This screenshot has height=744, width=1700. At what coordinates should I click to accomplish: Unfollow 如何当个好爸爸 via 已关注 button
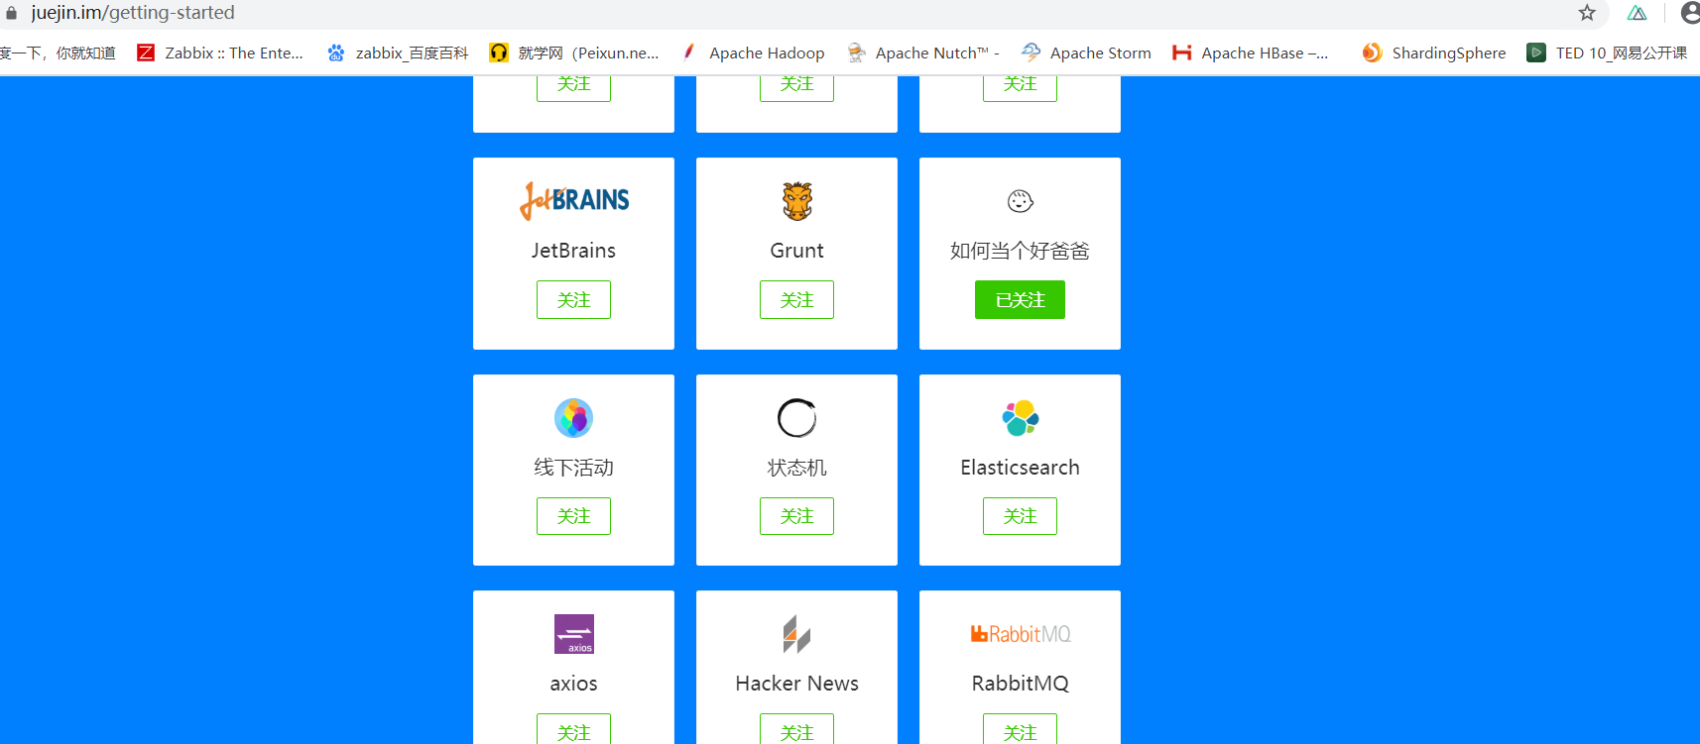point(1020,299)
